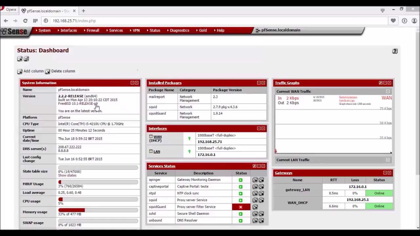Image resolution: width=420 pixels, height=236 pixels.
Task: Close the Interfaces widget
Action: (x=263, y=128)
